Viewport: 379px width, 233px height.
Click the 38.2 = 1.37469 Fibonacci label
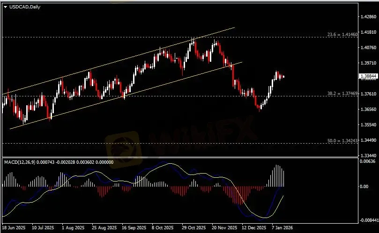[x=342, y=94]
